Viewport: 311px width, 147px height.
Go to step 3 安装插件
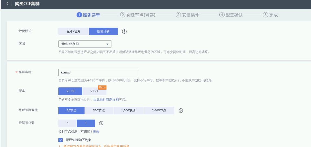click(x=187, y=15)
